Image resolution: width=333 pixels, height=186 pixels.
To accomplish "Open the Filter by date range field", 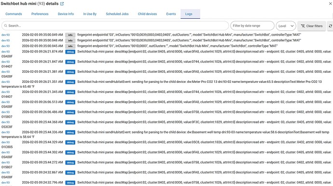I will coord(252,26).
